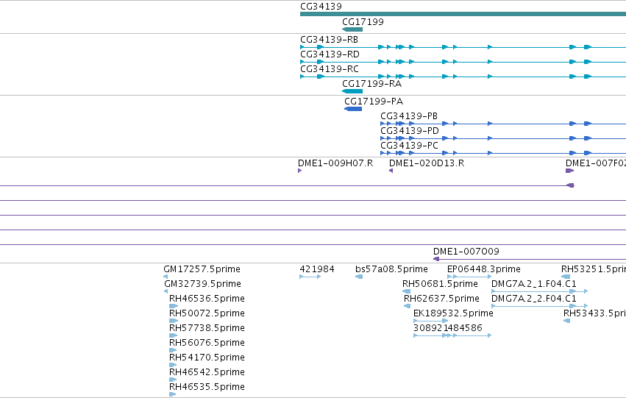Click the DME1-009H07.R label

(x=335, y=163)
